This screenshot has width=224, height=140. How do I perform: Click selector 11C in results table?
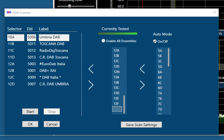pos(11,50)
